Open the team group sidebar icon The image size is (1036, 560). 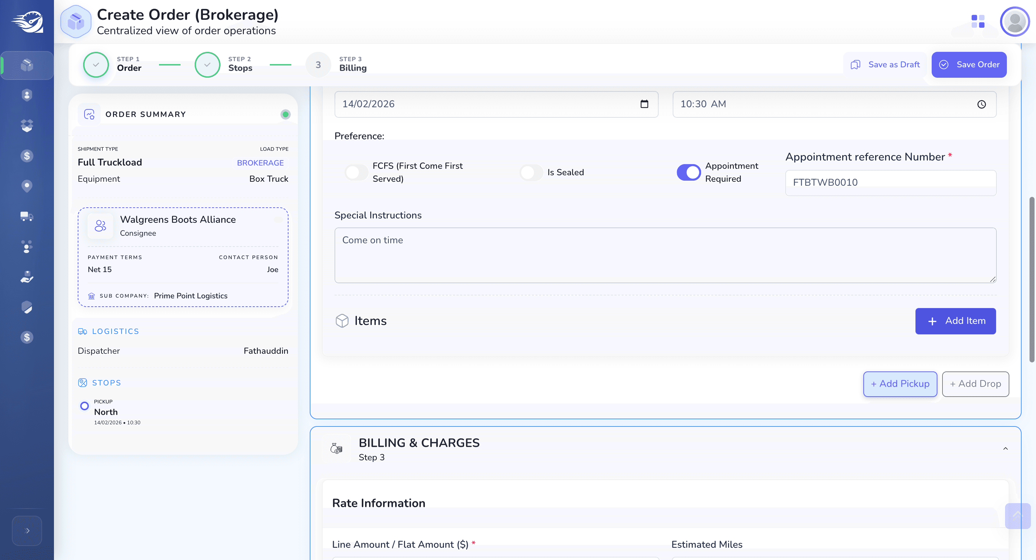[27, 247]
